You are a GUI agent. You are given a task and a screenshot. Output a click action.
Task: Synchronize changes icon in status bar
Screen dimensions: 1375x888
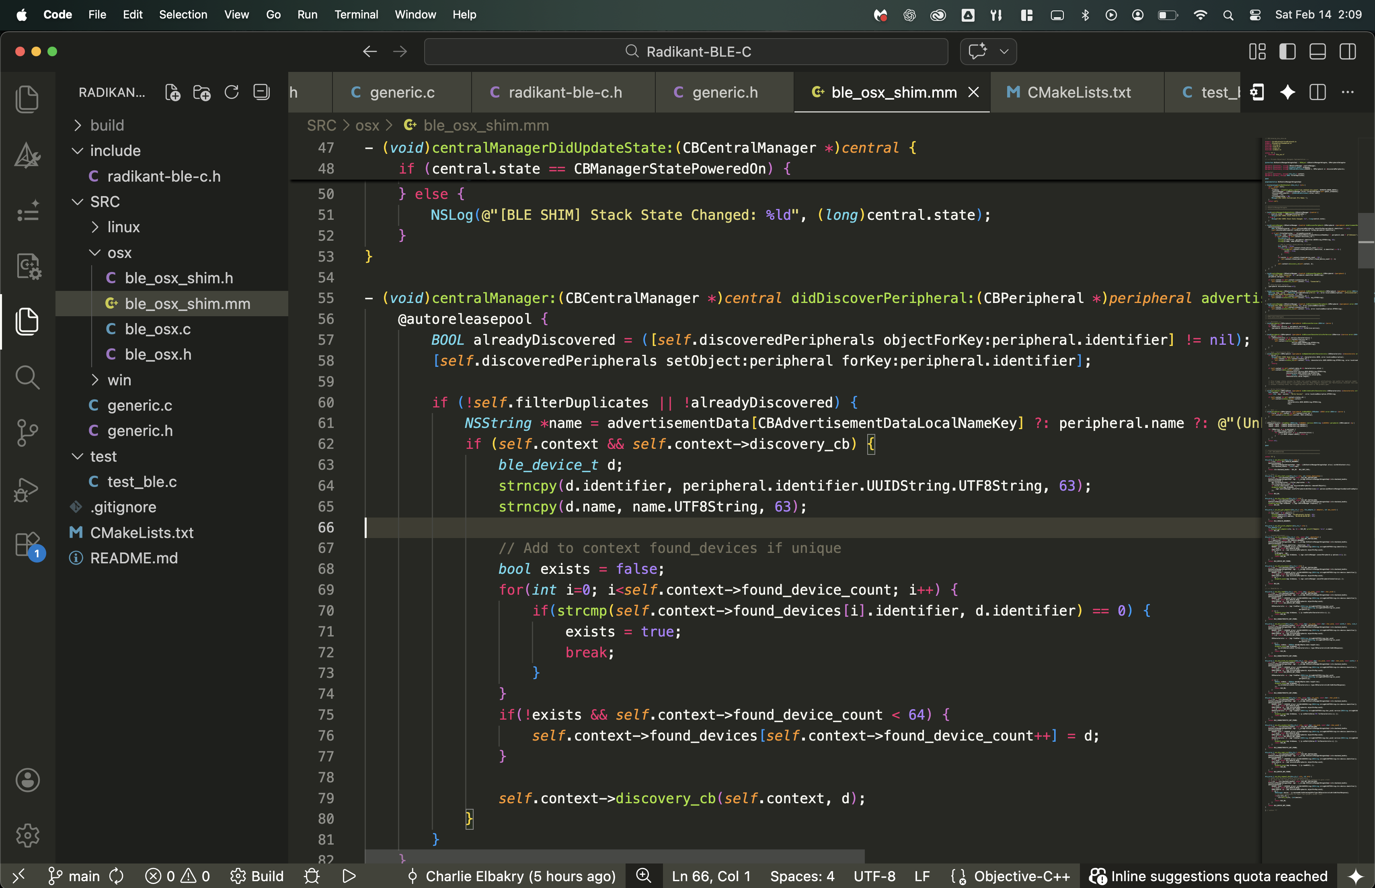pyautogui.click(x=117, y=876)
